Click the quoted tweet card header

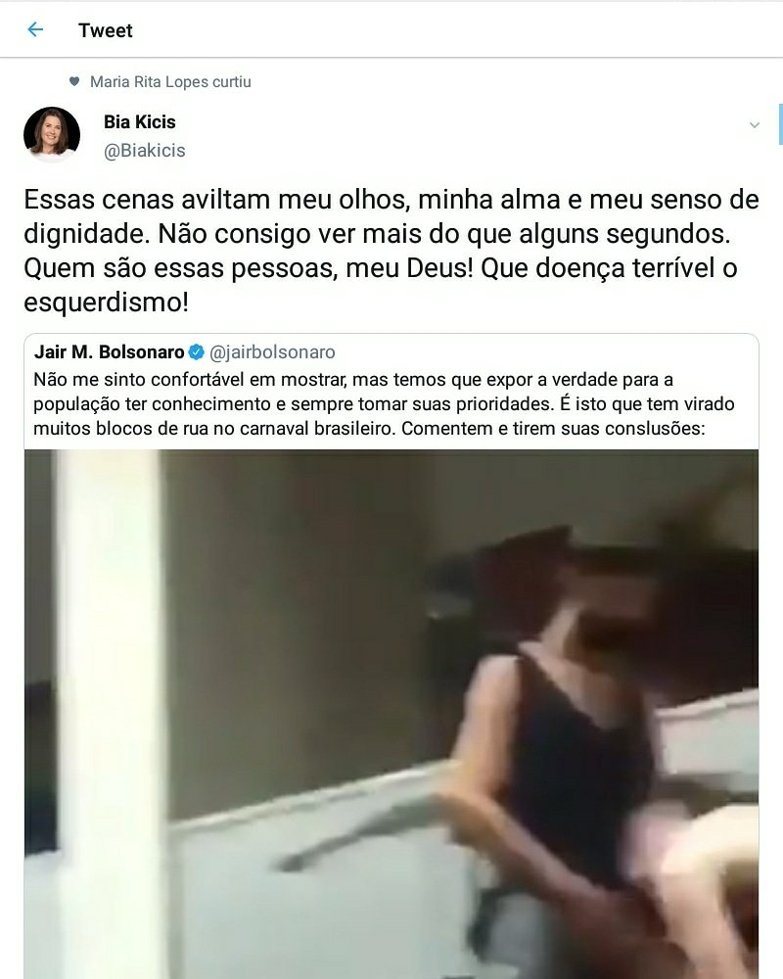coord(185,352)
